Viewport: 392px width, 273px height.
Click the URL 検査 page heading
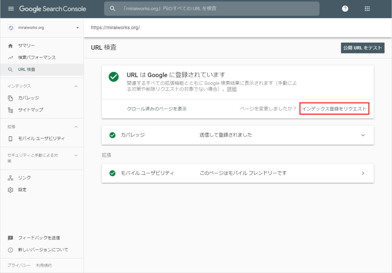pyautogui.click(x=104, y=47)
